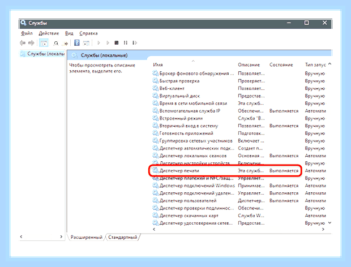Stop the service with the square Stop icon
Viewport: 351px width, 267px height.
tap(117, 43)
